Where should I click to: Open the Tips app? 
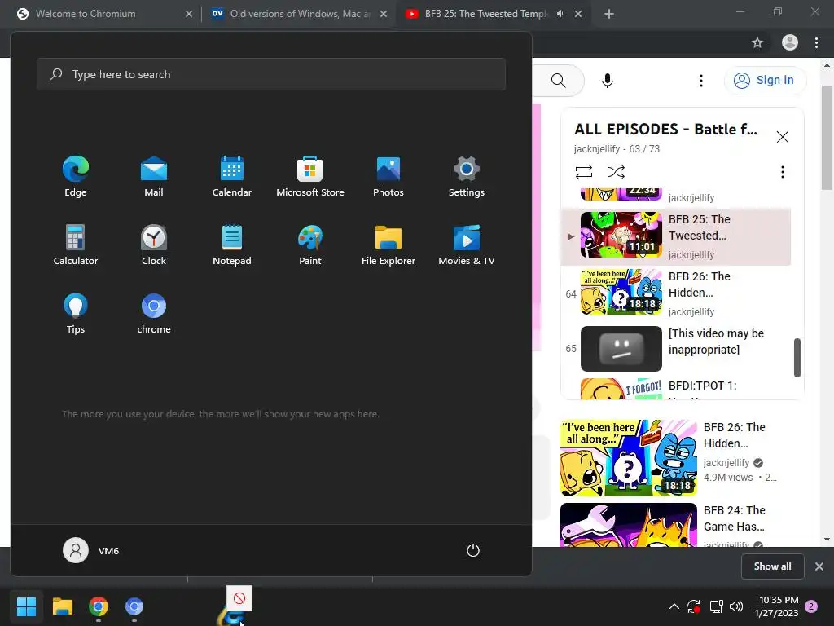76,314
